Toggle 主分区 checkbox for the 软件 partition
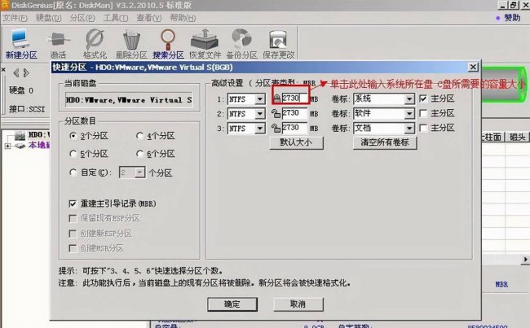Viewport: 530px width, 328px height. 423,113
